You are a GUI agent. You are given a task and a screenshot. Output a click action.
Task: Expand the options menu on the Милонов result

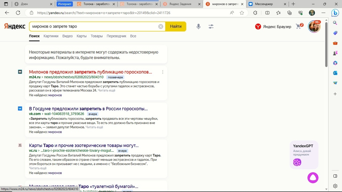click(163, 72)
